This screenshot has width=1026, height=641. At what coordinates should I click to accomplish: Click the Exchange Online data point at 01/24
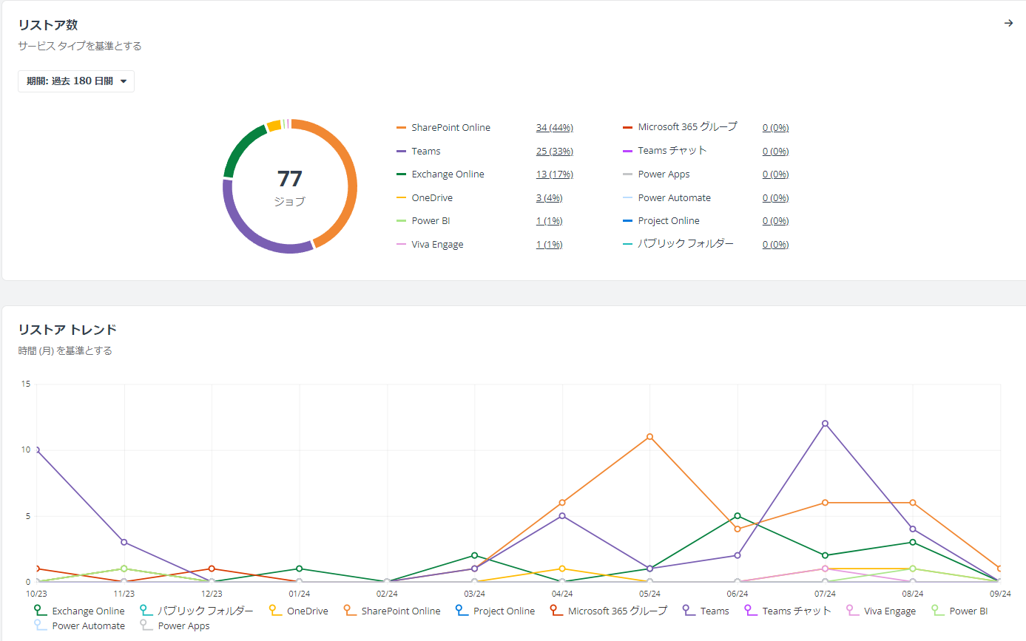pos(299,569)
